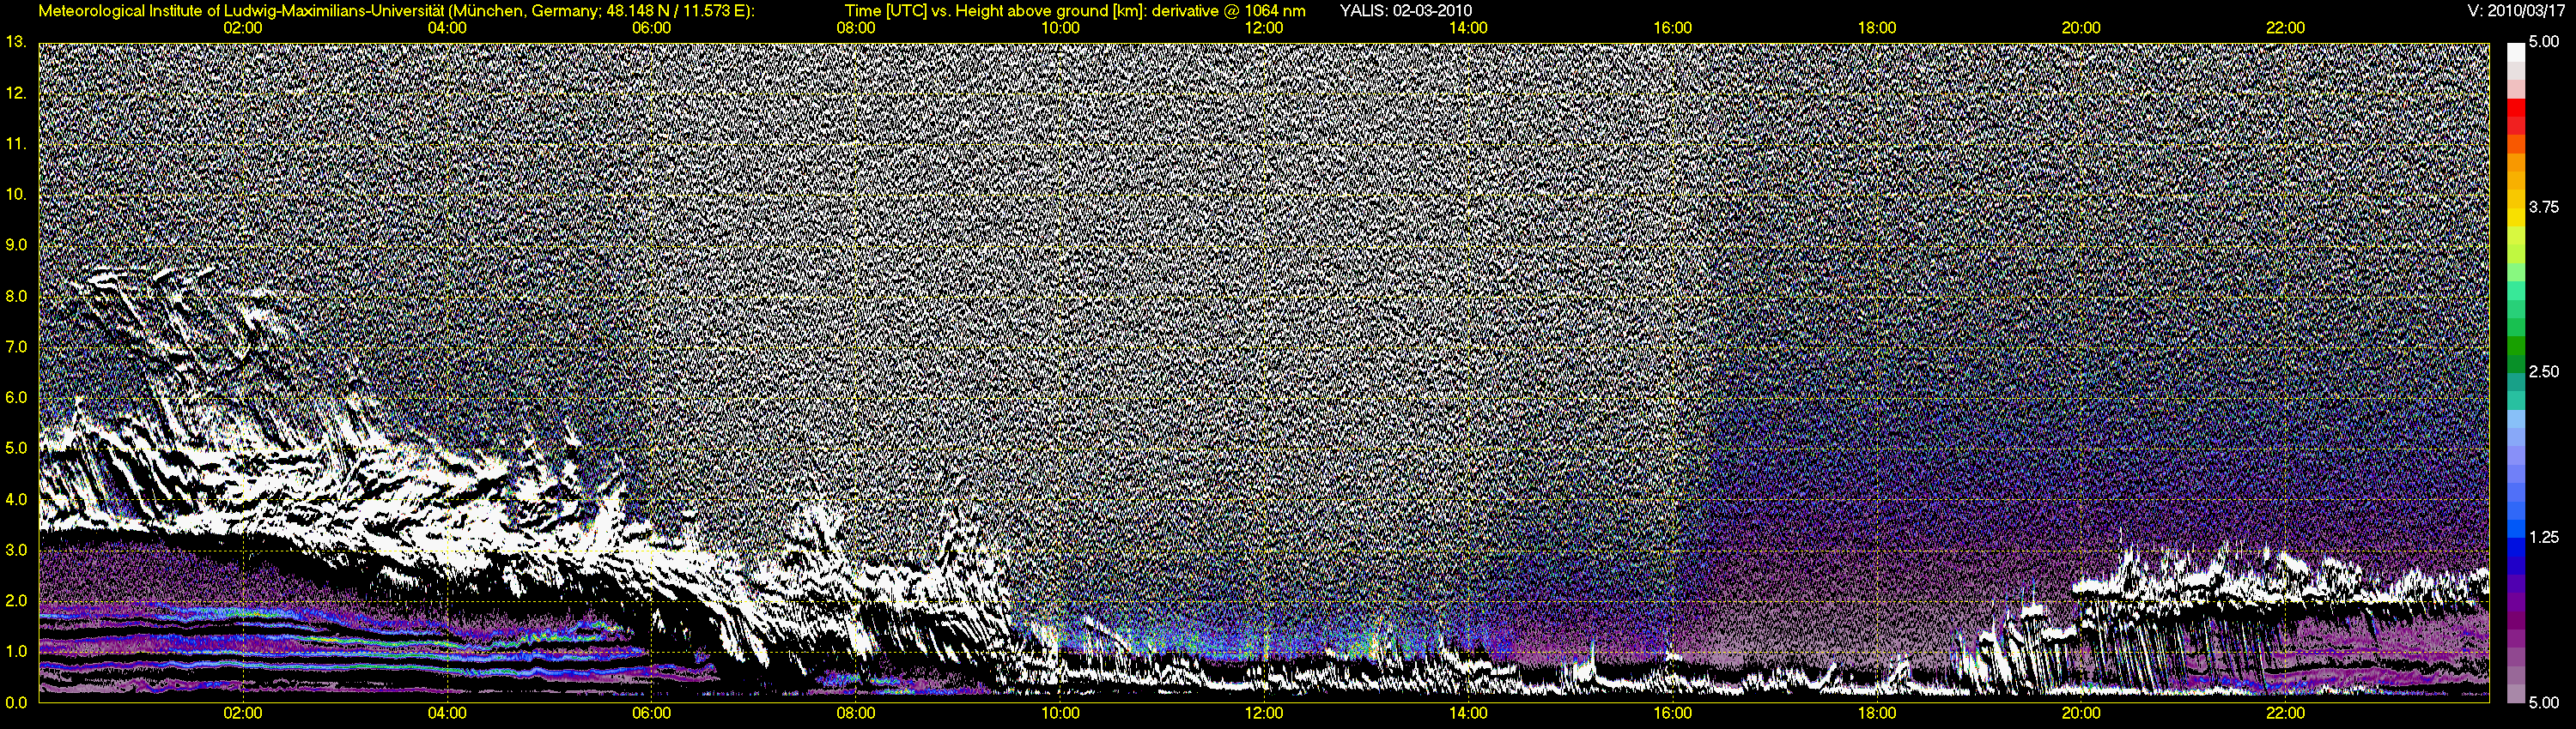Click the 10. km height axis label
Image resolution: width=2576 pixels, height=729 pixels.
click(x=16, y=194)
